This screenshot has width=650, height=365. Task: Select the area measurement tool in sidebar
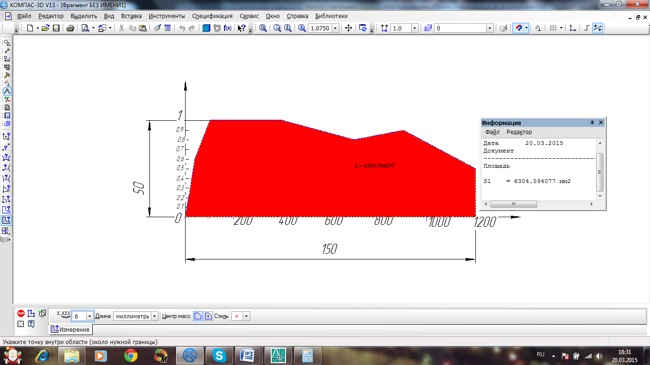click(x=6, y=220)
